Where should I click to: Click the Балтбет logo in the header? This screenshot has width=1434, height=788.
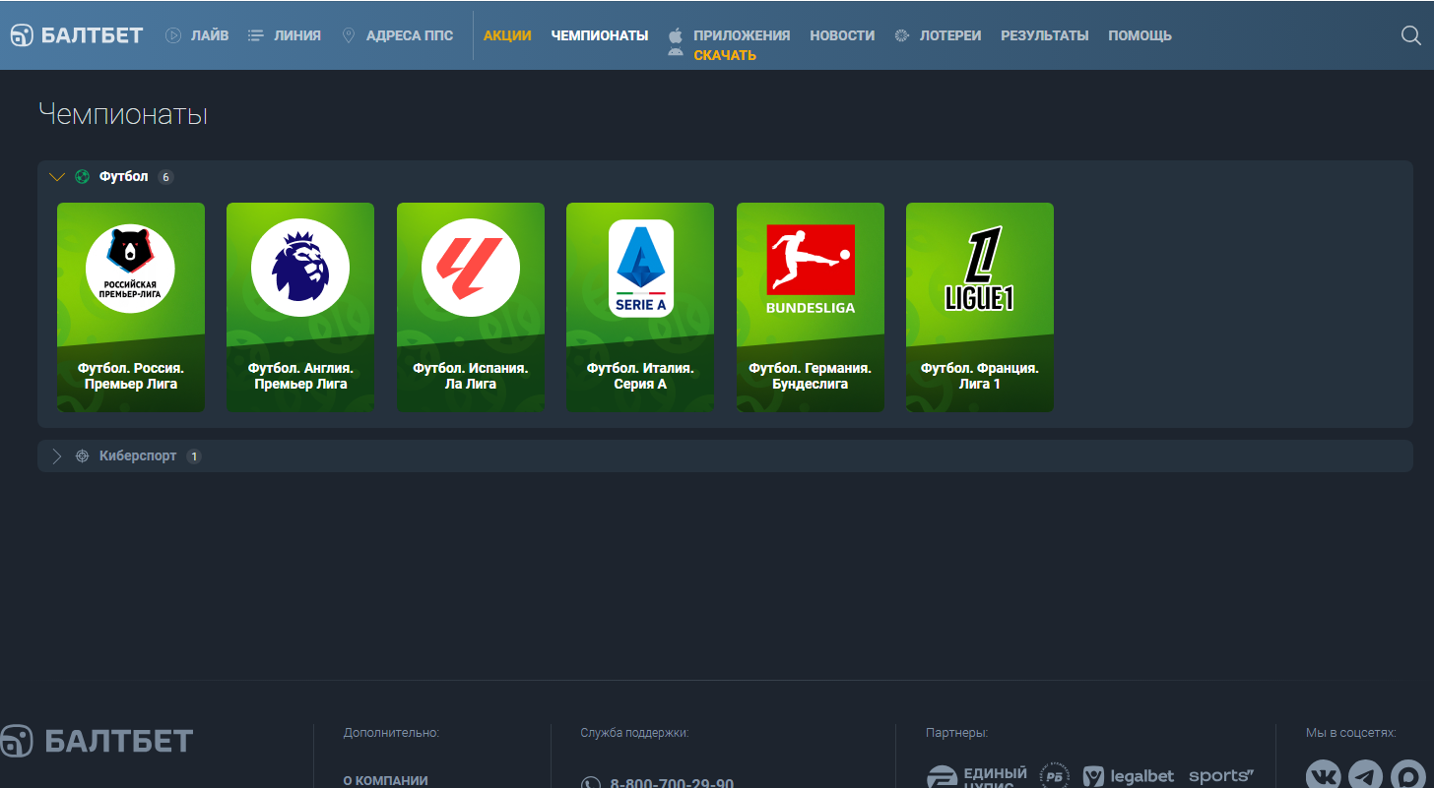77,35
